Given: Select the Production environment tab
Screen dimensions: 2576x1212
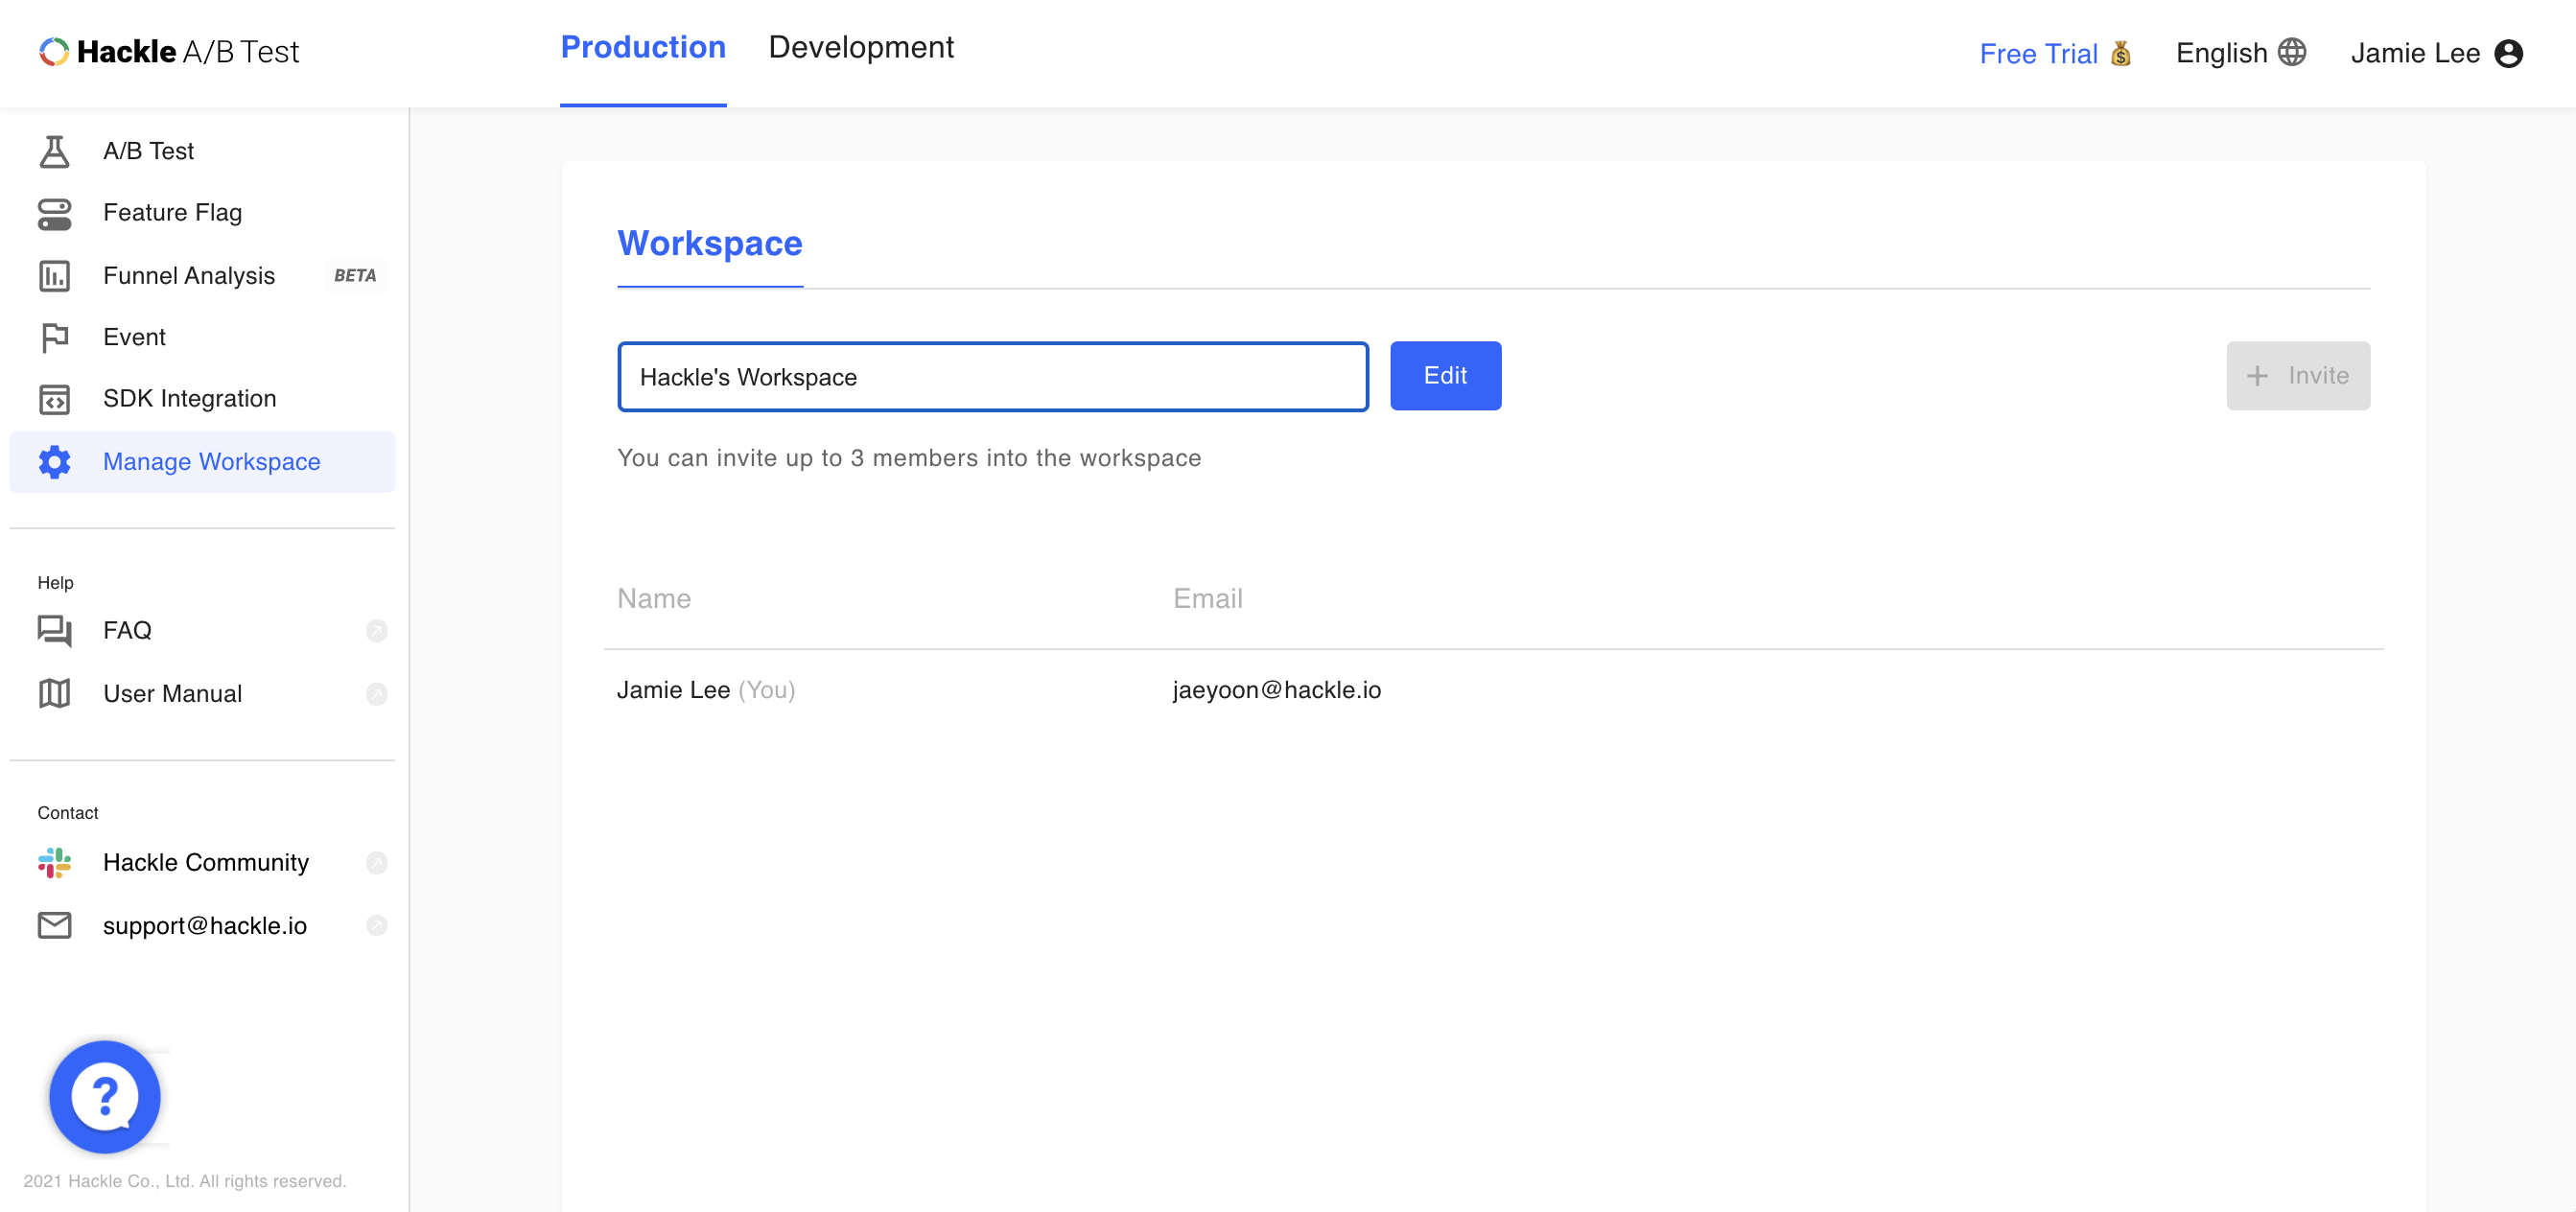Looking at the screenshot, I should pyautogui.click(x=642, y=48).
